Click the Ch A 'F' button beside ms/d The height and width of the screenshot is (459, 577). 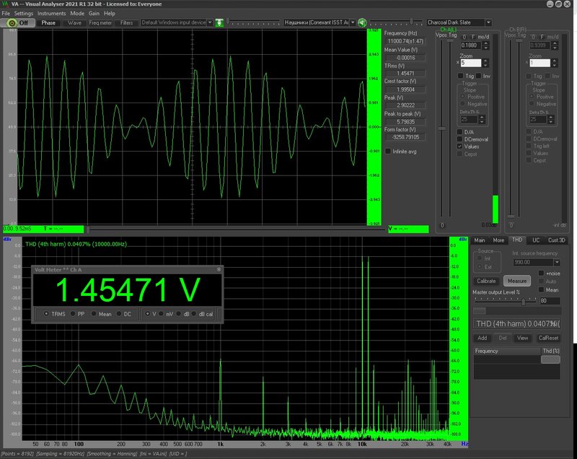point(473,37)
